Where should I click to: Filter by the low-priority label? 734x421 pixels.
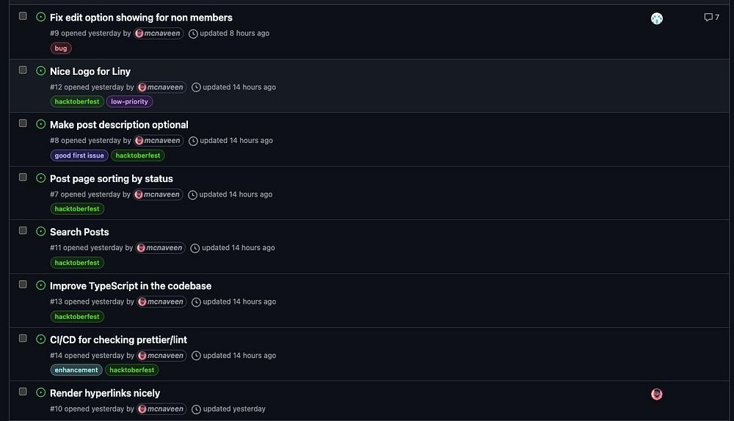129,102
